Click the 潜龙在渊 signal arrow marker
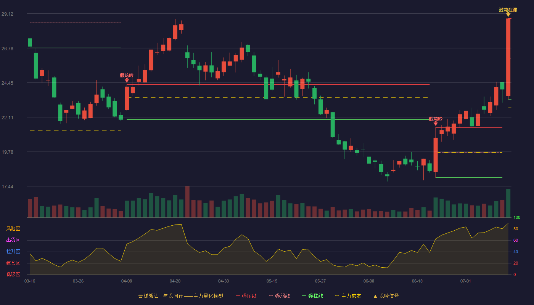The width and height of the screenshot is (534, 305). pos(508,14)
